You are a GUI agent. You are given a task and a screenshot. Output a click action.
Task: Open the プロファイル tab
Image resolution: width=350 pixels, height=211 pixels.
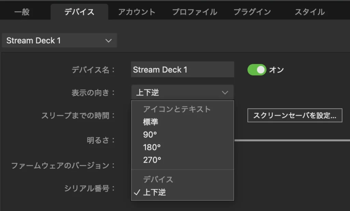(x=194, y=12)
